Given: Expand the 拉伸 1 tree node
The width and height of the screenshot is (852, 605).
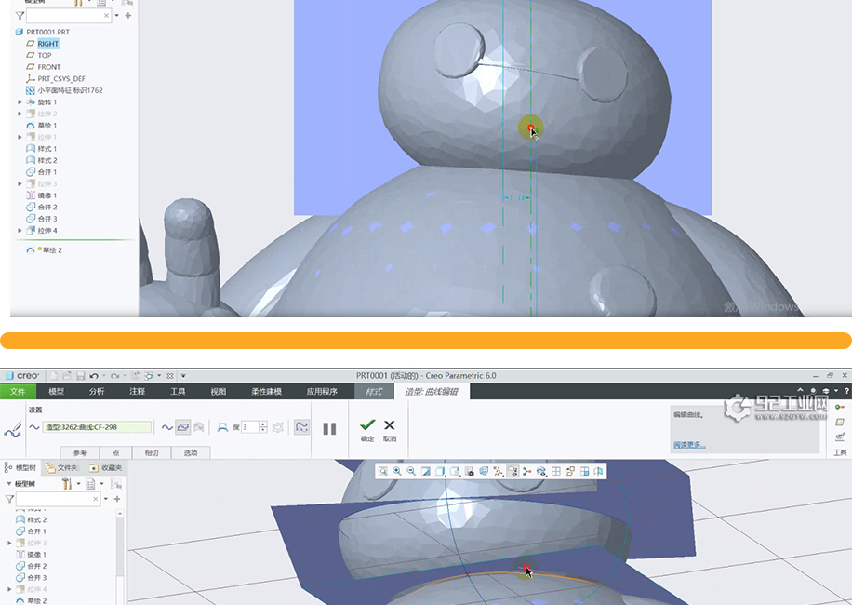Looking at the screenshot, I should 20,137.
